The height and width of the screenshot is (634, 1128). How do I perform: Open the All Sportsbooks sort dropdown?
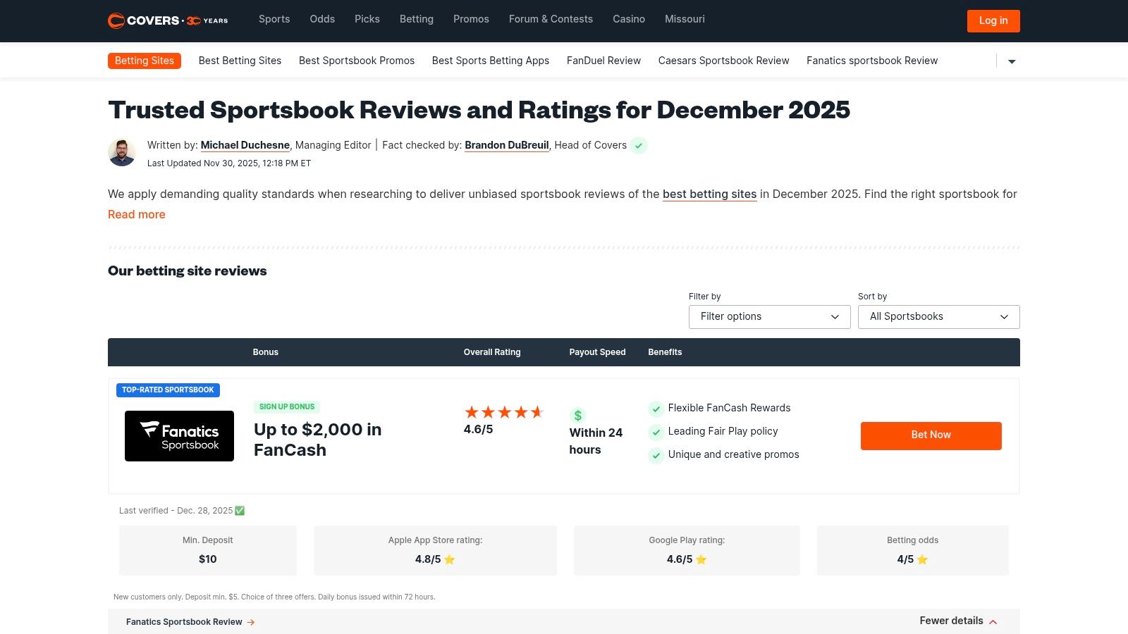tap(938, 317)
